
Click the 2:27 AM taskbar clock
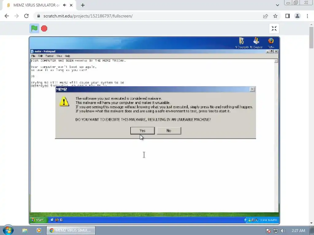coord(298,231)
